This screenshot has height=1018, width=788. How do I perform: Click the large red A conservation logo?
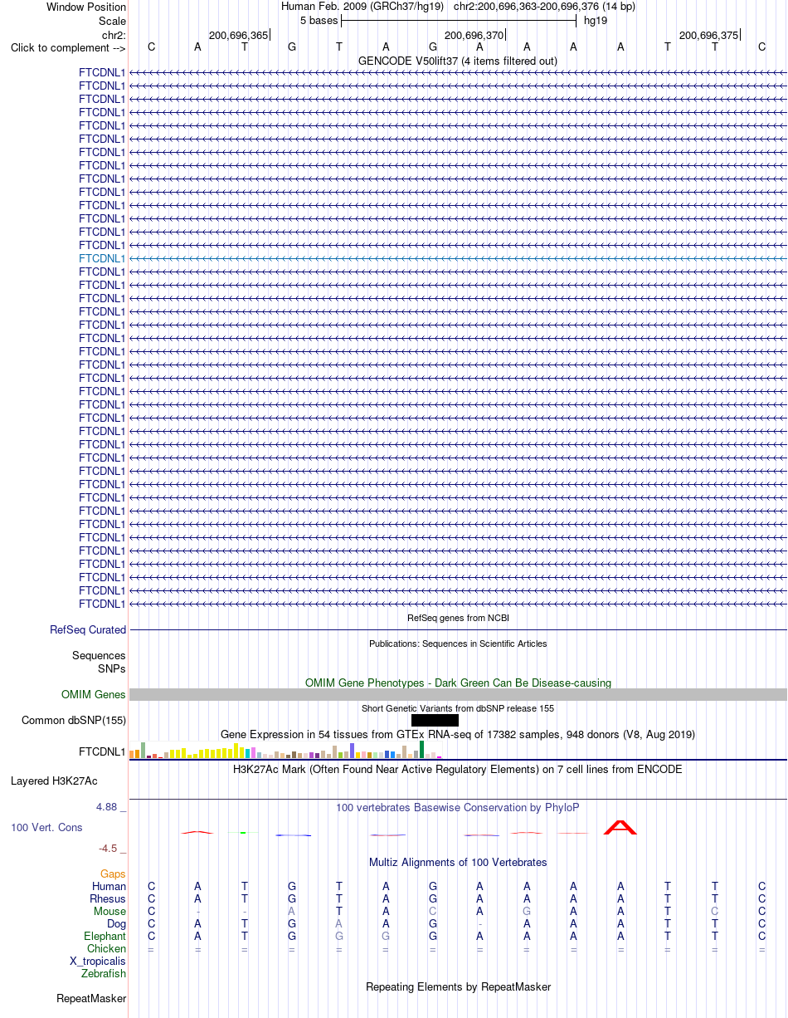point(620,827)
